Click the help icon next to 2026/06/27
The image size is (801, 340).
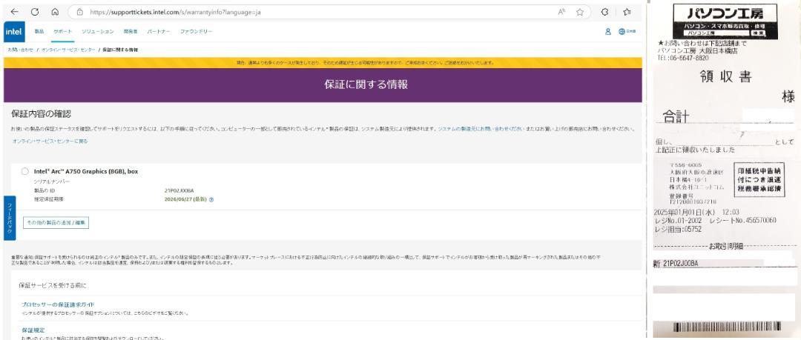coord(211,199)
